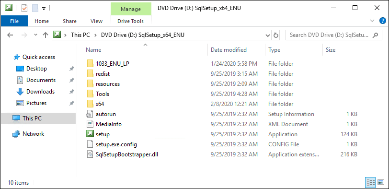Switch to large icons view
The height and width of the screenshot is (189, 389).
click(380, 183)
